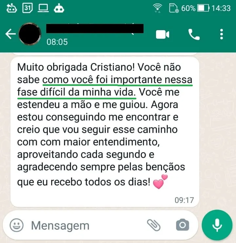Open the three-dot overflow menu

(x=222, y=34)
